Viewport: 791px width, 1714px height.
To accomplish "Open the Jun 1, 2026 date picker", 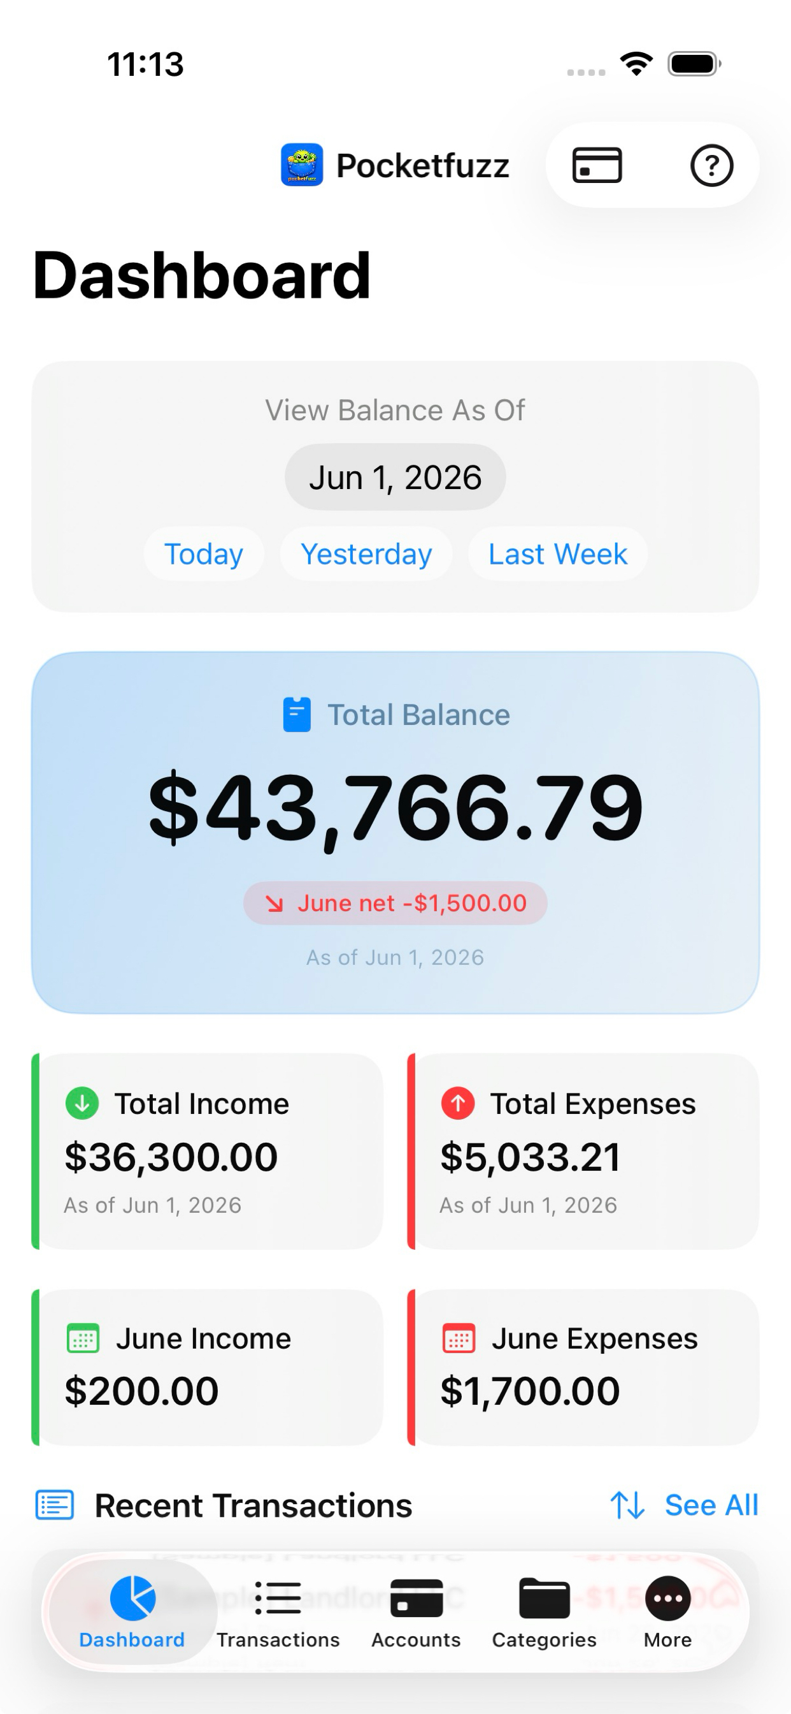I will [x=396, y=477].
